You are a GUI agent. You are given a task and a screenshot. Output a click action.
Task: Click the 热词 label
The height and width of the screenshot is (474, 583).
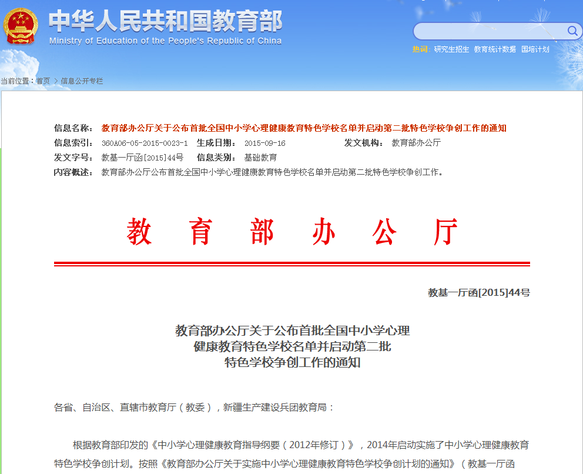point(421,49)
